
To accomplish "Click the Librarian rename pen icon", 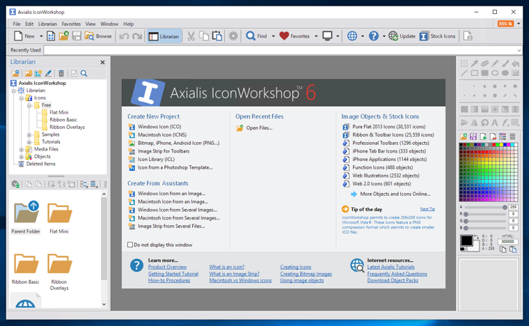I will 48,73.
